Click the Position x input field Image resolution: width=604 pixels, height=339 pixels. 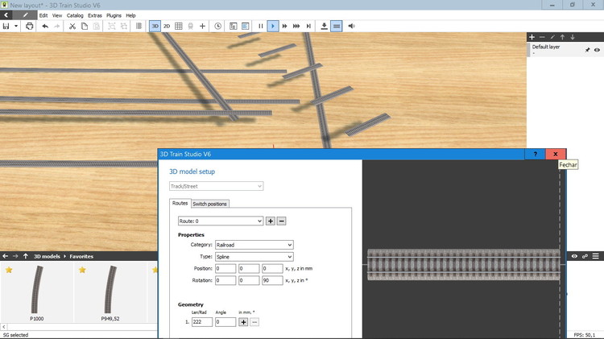[x=225, y=268]
